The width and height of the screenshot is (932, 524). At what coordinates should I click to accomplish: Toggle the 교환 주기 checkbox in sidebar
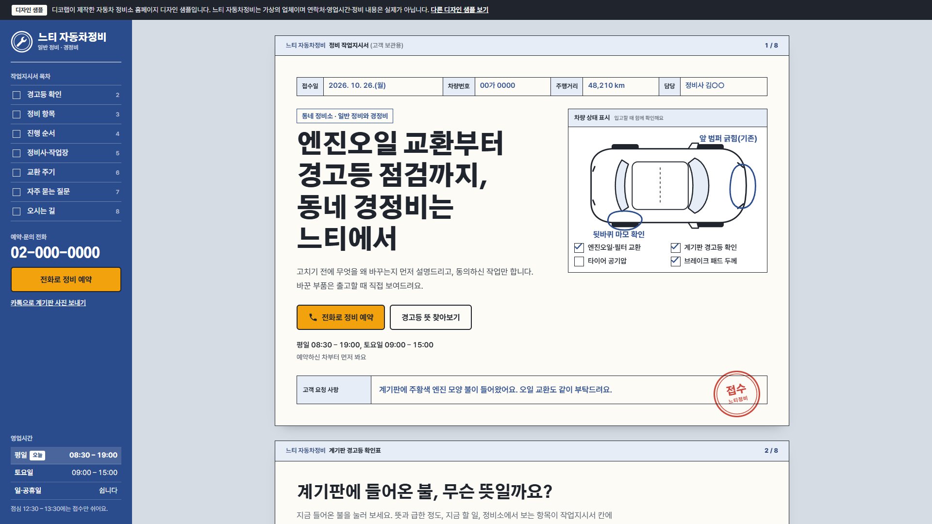(x=17, y=173)
